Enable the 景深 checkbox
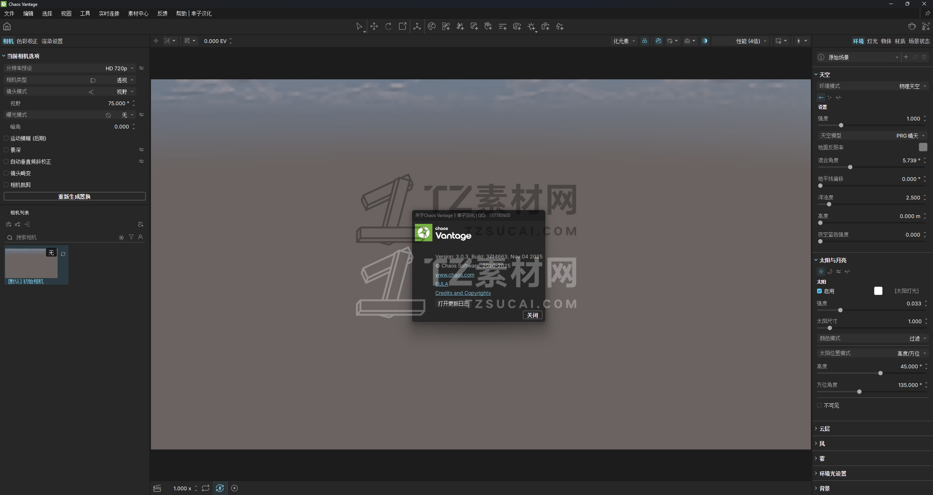Image resolution: width=933 pixels, height=495 pixels. click(x=6, y=150)
